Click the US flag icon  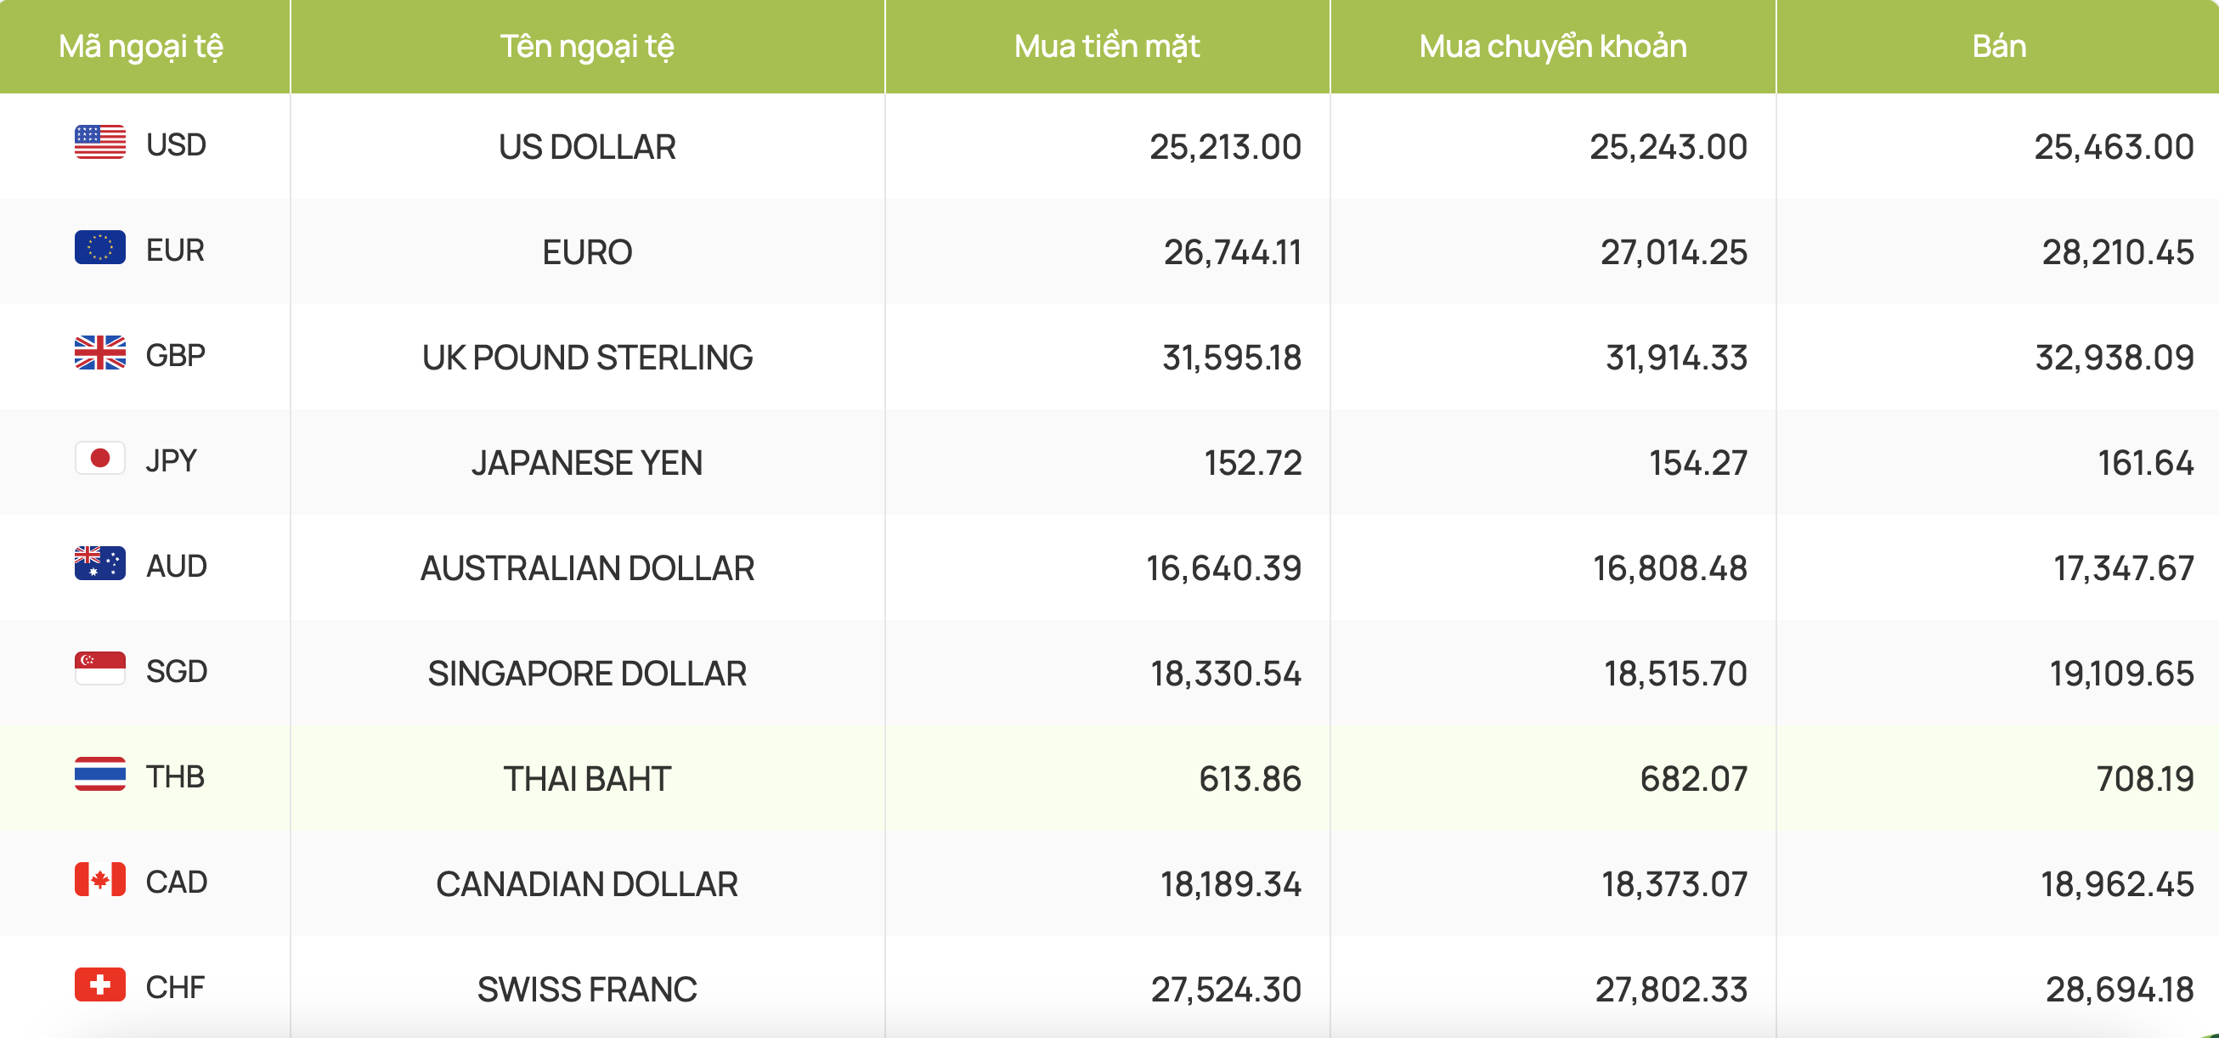click(x=100, y=143)
